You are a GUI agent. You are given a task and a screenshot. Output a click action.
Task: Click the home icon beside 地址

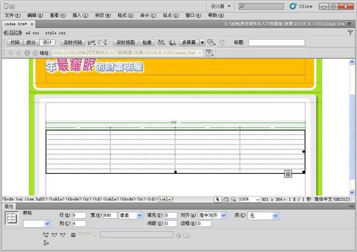35,53
